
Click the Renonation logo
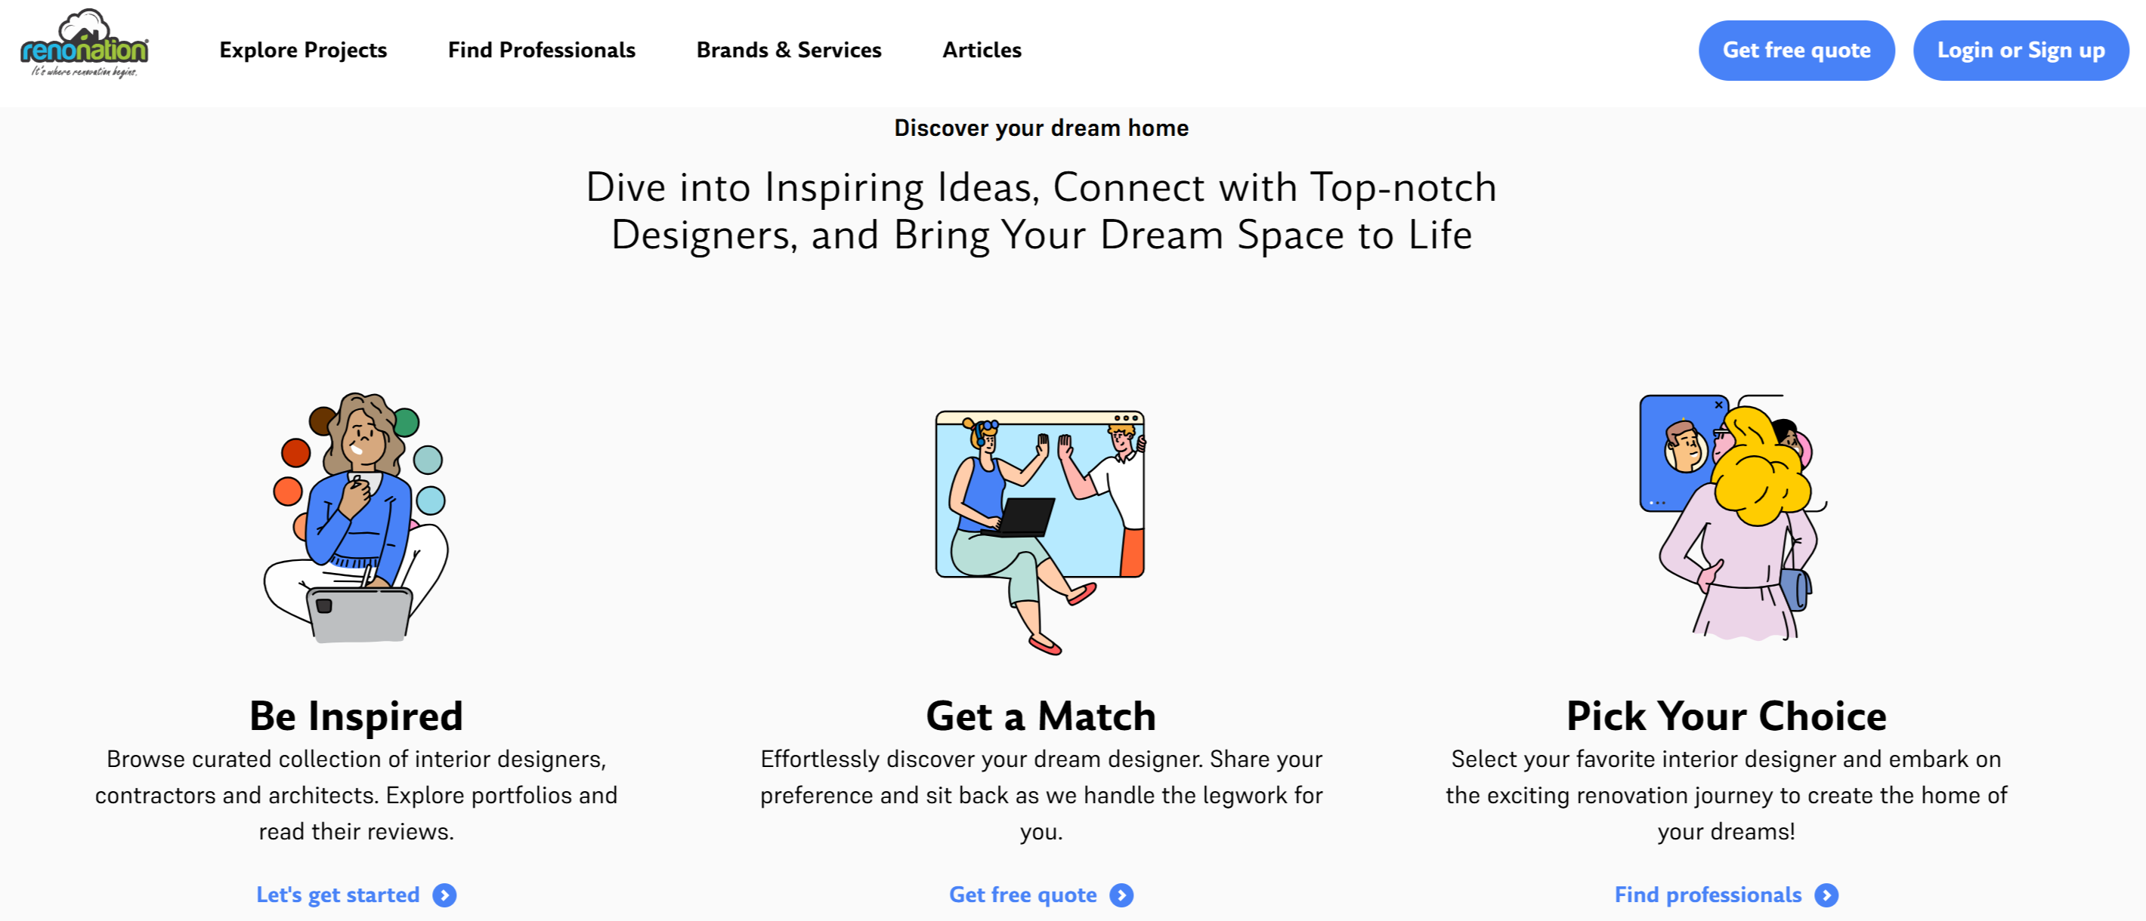(84, 47)
